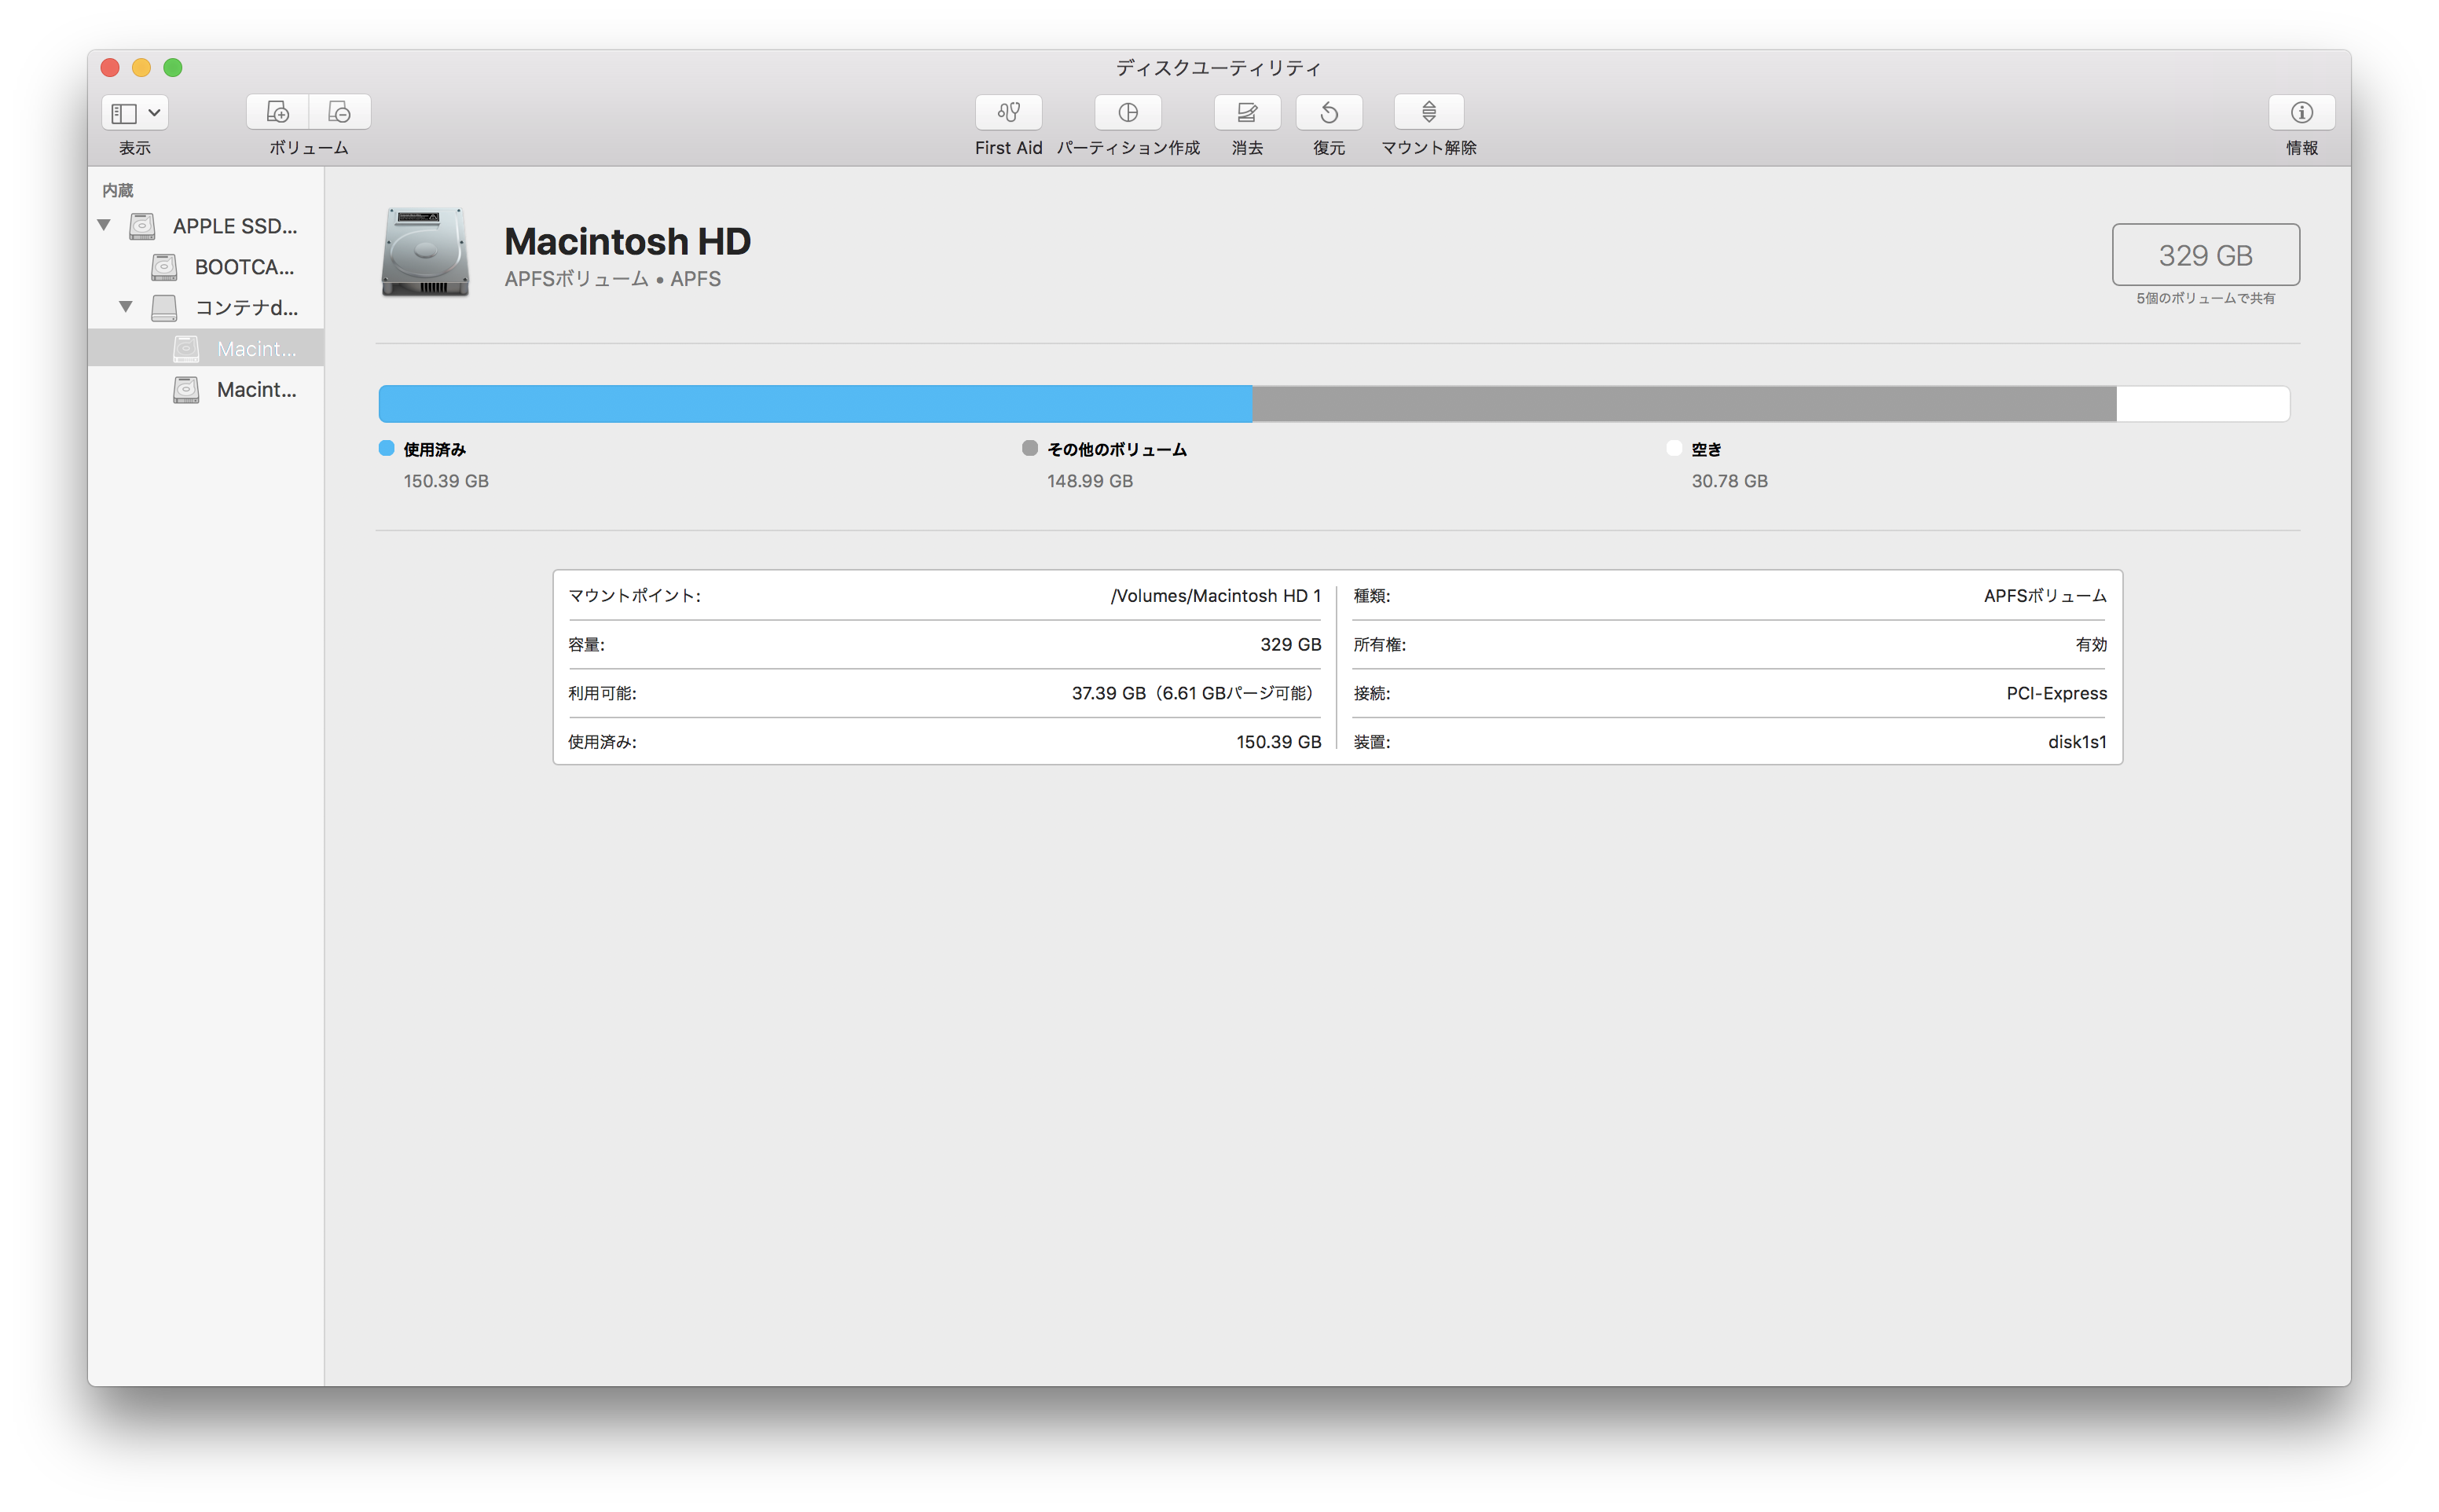
Task: Select the コンテナ container disk item
Action: coord(245,308)
